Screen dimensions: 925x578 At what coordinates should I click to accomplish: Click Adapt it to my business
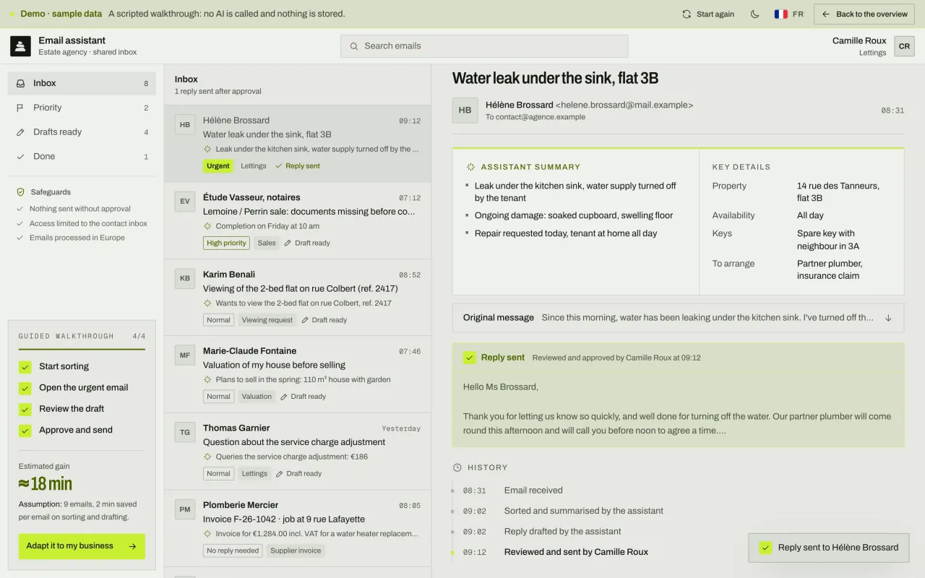(82, 546)
